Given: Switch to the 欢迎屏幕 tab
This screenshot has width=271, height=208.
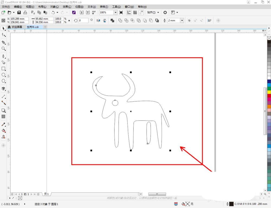Looking at the screenshot, I should point(15,27).
